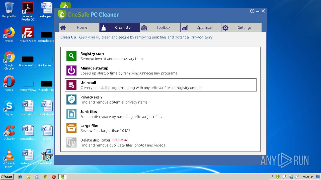Open Internet Explorer from the taskbar
Screen dimensions: 321x180
pos(20,177)
